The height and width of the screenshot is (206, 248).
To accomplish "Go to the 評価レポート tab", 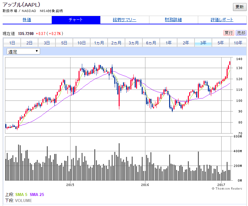I will 222,20.
